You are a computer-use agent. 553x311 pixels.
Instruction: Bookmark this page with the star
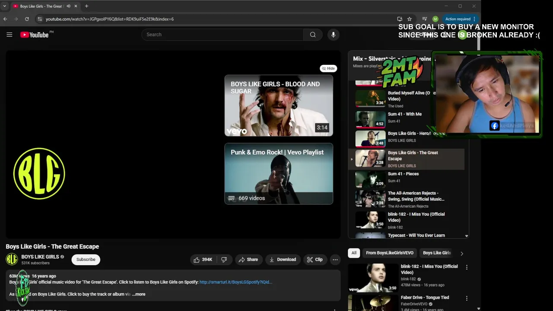point(410,19)
